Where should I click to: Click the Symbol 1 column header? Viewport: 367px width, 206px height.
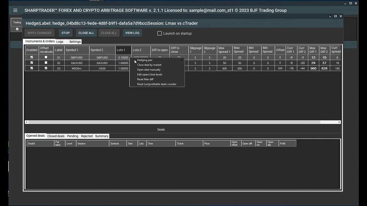pos(77,50)
